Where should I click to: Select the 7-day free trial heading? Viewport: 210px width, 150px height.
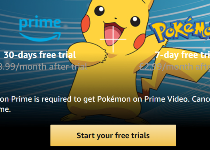point(182,55)
